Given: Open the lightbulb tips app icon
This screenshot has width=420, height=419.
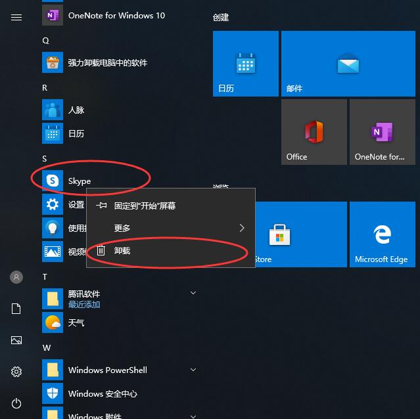Looking at the screenshot, I should [53, 228].
